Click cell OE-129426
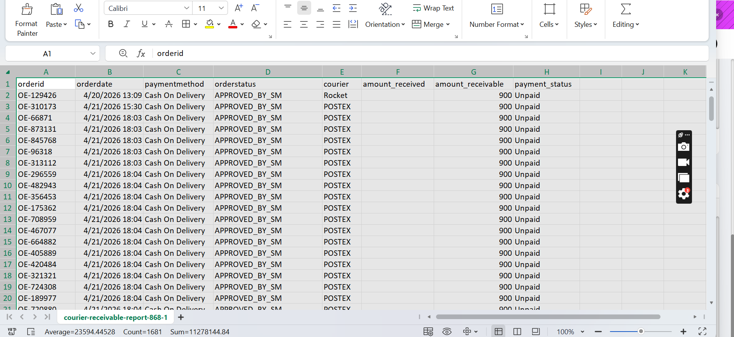 (46, 95)
